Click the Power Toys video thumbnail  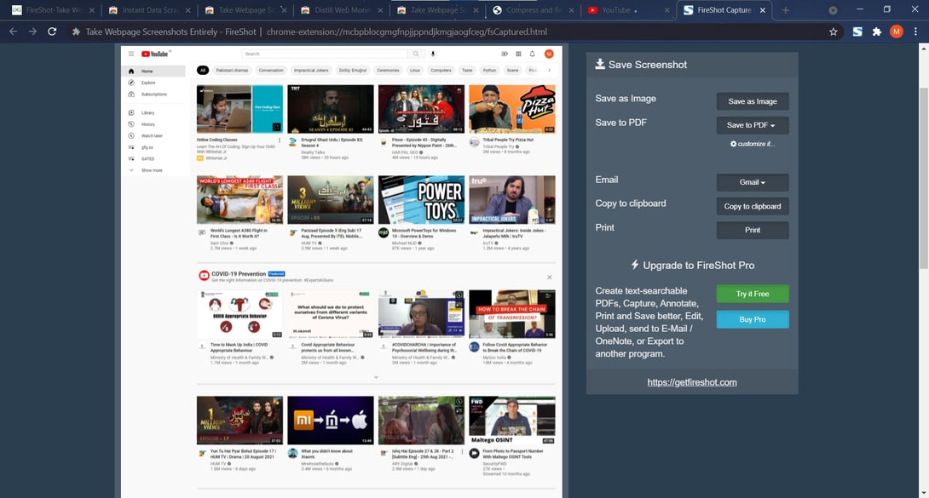(421, 200)
